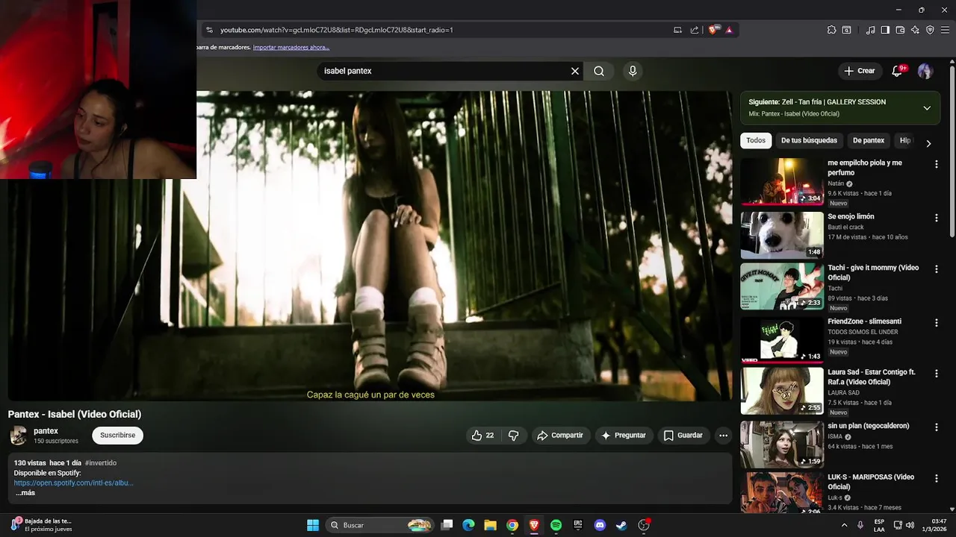Open the Brave Wallet icon
The width and height of the screenshot is (956, 537).
(x=900, y=30)
